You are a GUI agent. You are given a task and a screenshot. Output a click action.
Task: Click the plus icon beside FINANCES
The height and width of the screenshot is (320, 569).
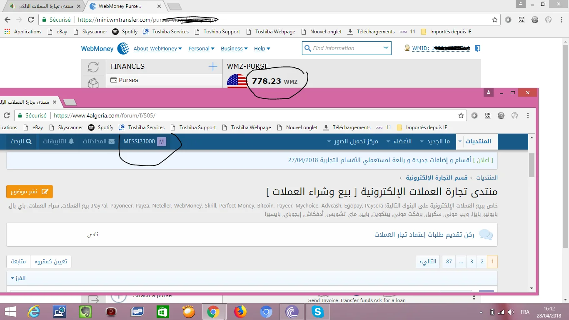point(213,66)
